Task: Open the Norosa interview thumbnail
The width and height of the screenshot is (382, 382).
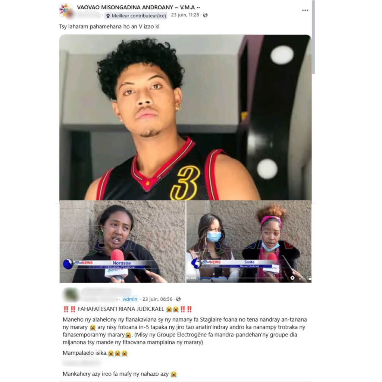Action: (122, 242)
